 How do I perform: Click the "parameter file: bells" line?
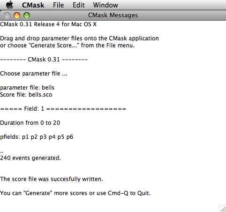pos(27,88)
